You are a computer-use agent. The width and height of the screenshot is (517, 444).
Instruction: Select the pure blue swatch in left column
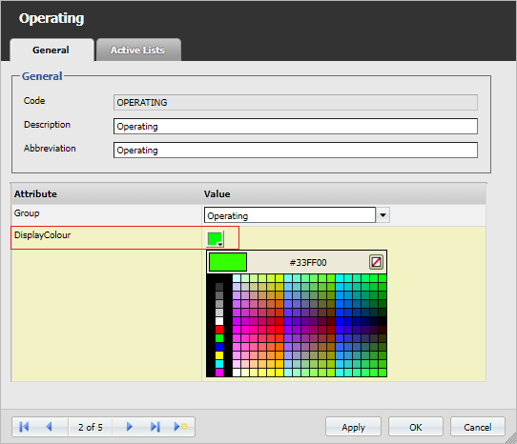[x=219, y=347]
